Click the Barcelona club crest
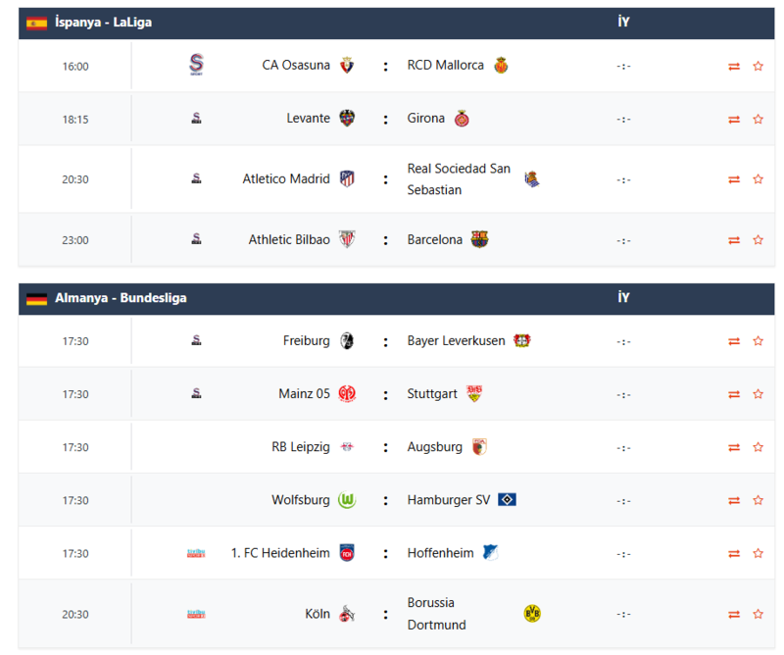This screenshot has width=784, height=655. 479,239
